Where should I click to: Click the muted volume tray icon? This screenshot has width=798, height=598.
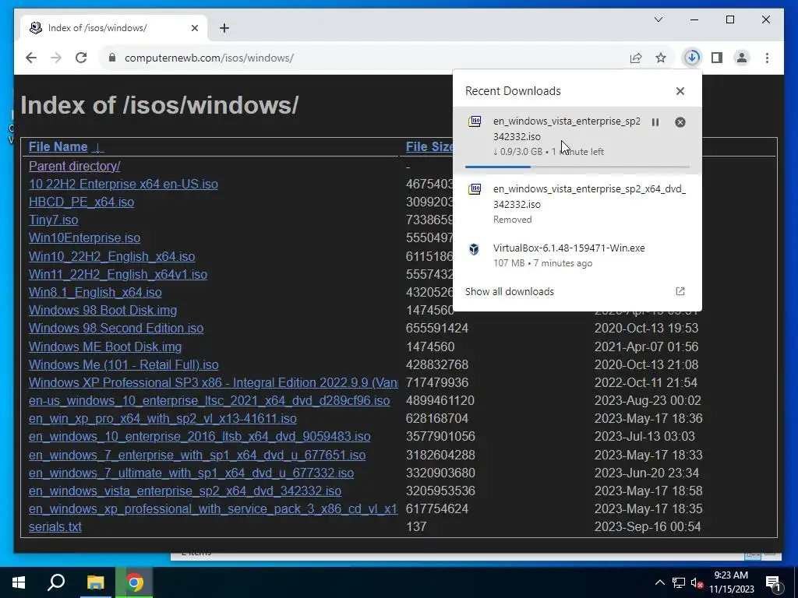(697, 582)
